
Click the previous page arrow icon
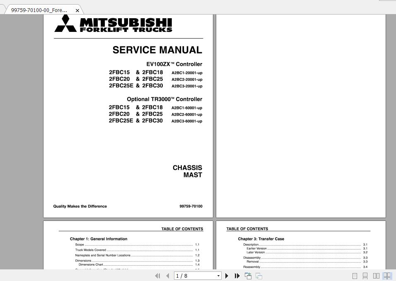[167, 276]
